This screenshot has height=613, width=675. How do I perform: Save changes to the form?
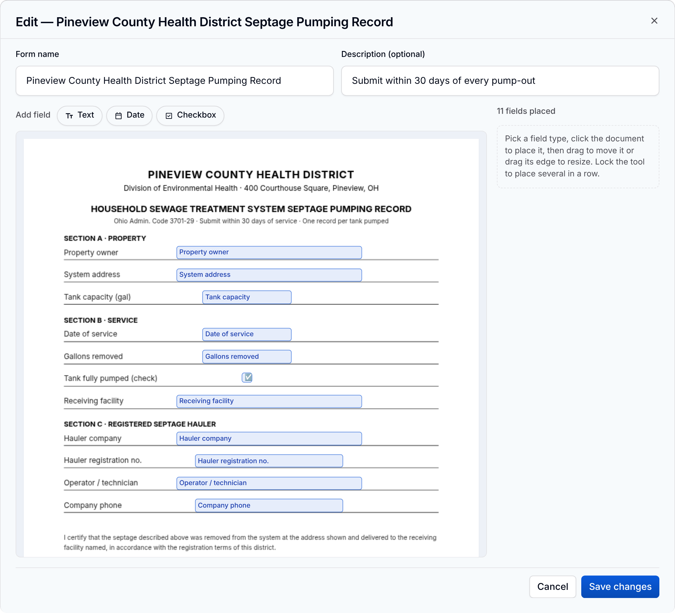click(620, 586)
